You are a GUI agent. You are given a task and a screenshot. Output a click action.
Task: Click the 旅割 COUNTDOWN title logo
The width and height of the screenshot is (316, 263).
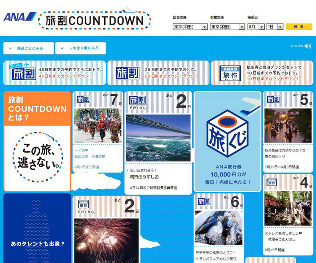pyautogui.click(x=94, y=20)
